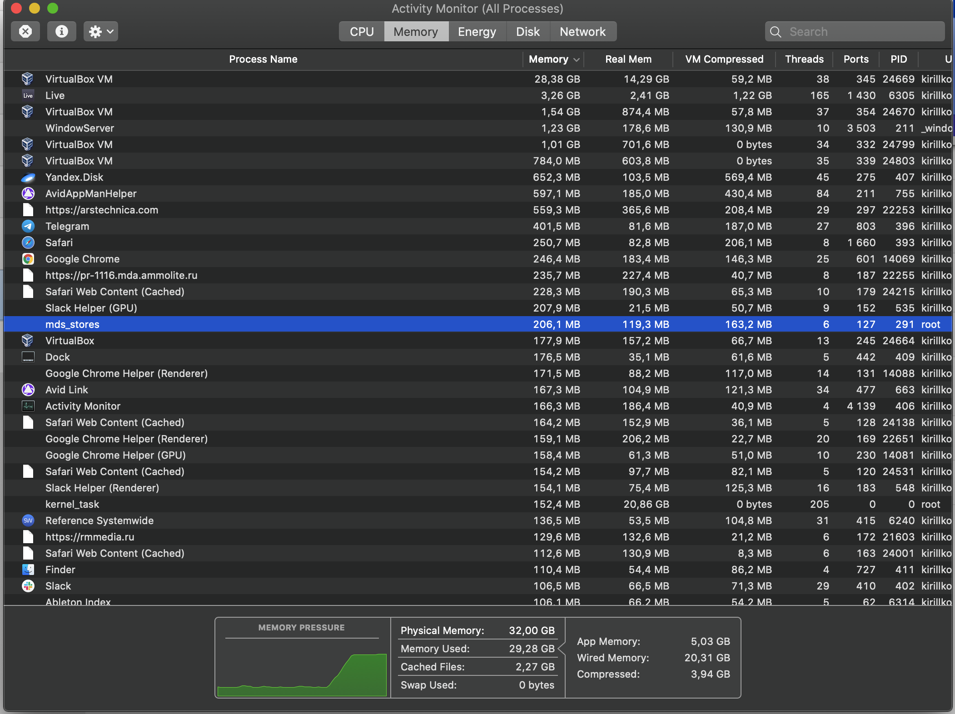
Task: Click the Telegram process icon
Action: 28,226
